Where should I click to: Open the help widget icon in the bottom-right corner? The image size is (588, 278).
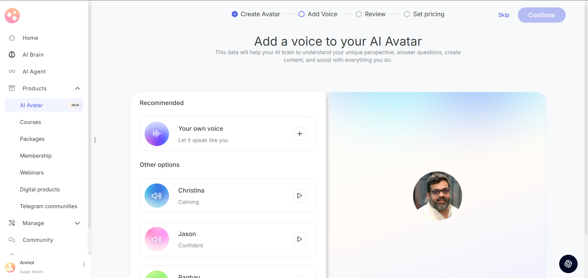(x=568, y=264)
